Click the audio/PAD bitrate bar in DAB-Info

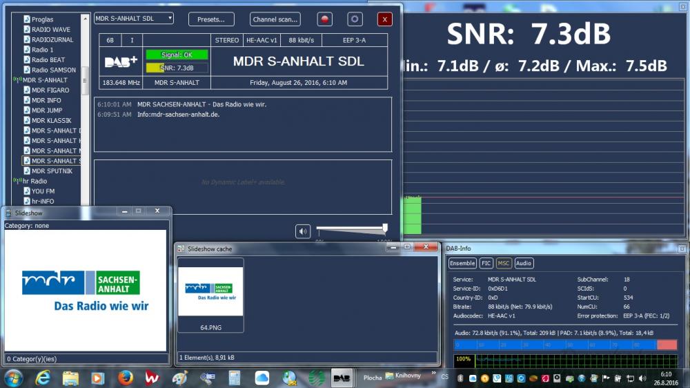coord(565,345)
